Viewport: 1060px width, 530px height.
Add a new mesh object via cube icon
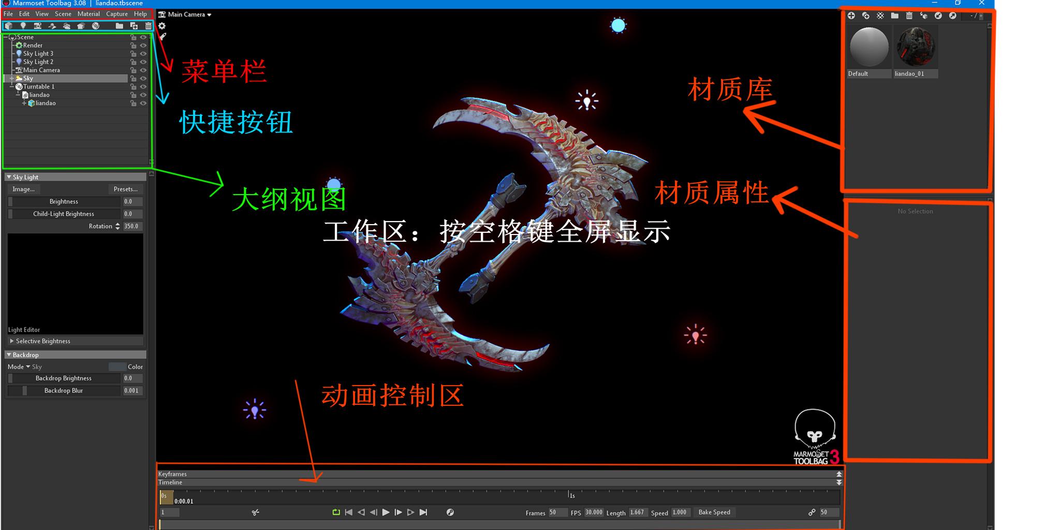pos(9,26)
